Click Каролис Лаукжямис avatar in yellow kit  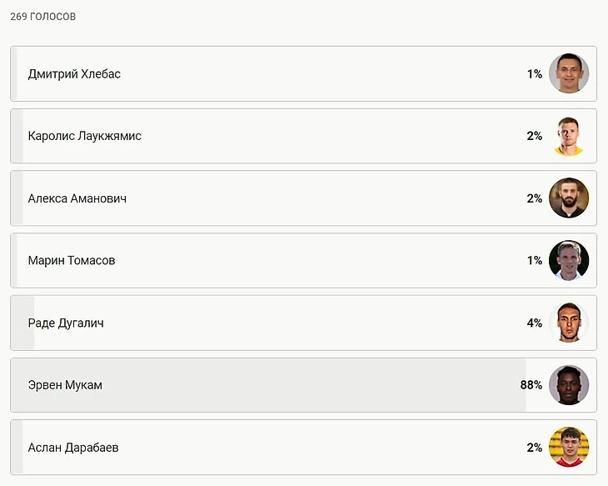click(x=569, y=136)
